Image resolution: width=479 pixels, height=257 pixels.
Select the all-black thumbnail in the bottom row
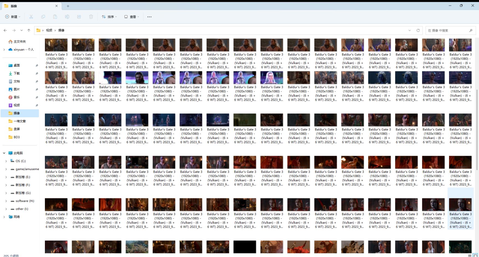pyautogui.click(x=245, y=247)
